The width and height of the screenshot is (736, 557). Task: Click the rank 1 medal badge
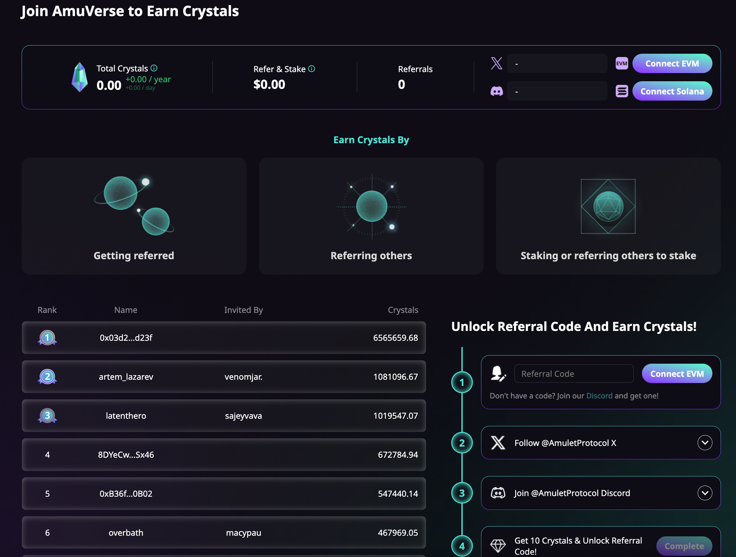(47, 338)
